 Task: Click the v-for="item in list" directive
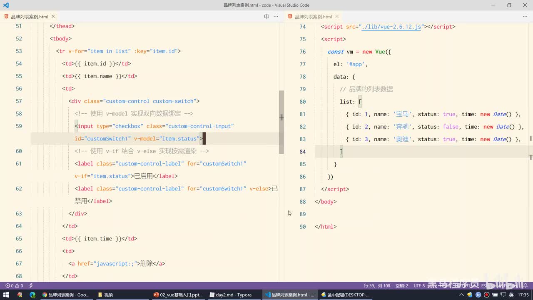pyautogui.click(x=100, y=51)
